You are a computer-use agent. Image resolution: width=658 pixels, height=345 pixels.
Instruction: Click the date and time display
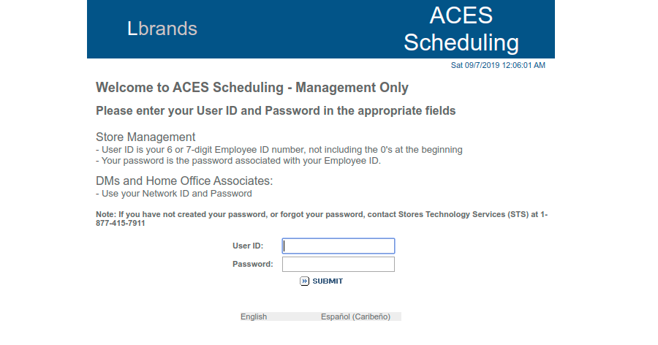[x=497, y=65]
